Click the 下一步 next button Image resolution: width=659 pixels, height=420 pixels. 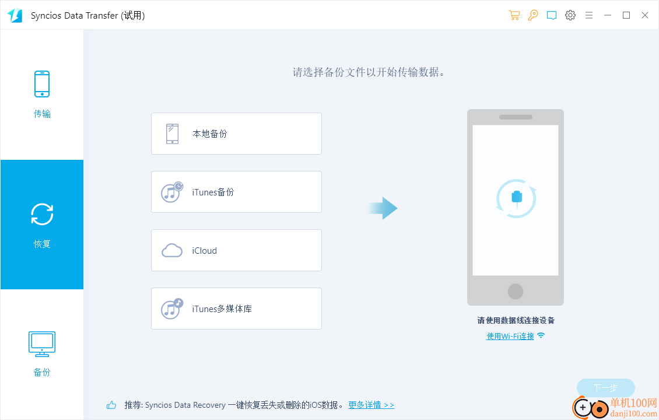[605, 388]
